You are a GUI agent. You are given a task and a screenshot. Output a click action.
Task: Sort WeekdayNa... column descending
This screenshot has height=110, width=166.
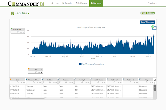tap(40, 82)
